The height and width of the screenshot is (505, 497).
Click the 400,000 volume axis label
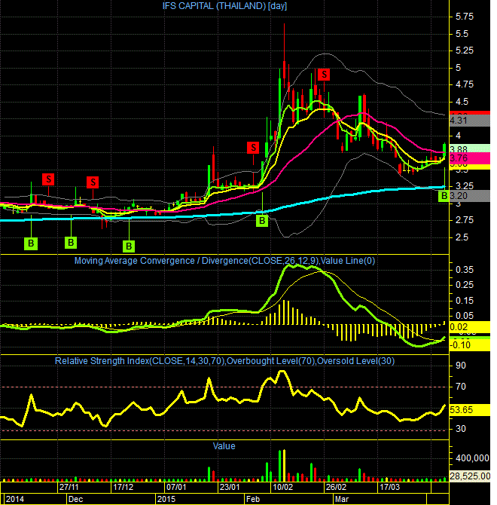(472, 458)
